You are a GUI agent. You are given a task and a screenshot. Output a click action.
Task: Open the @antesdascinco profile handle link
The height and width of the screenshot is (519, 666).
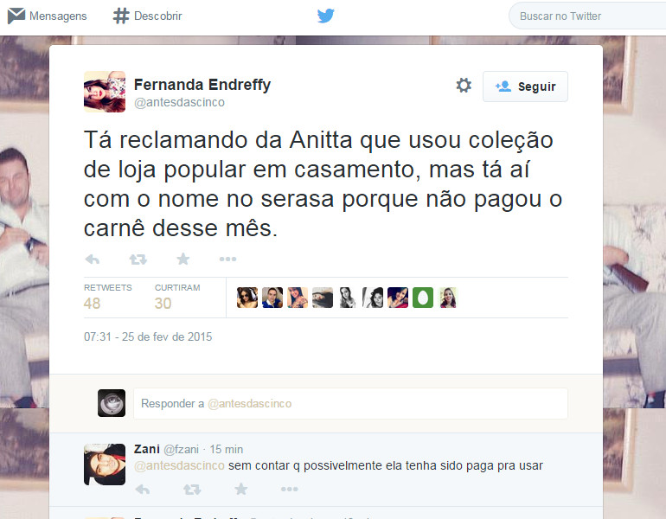(x=179, y=102)
